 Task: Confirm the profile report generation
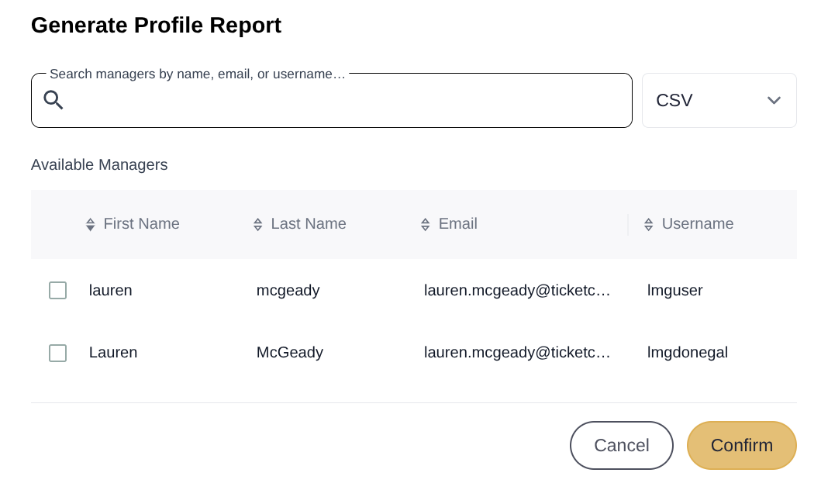[x=741, y=445]
